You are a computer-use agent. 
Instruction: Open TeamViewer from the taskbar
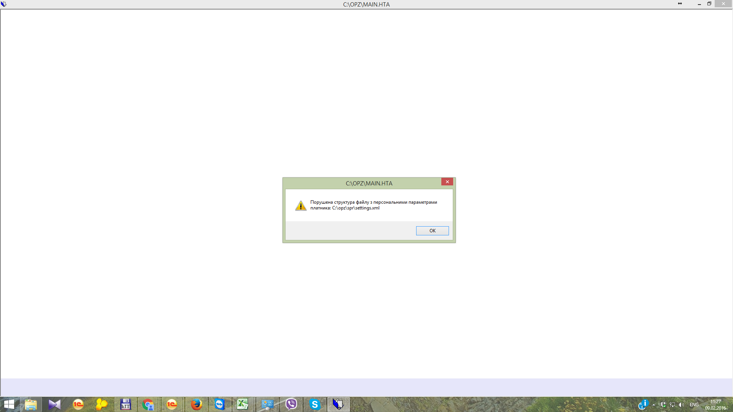point(220,404)
